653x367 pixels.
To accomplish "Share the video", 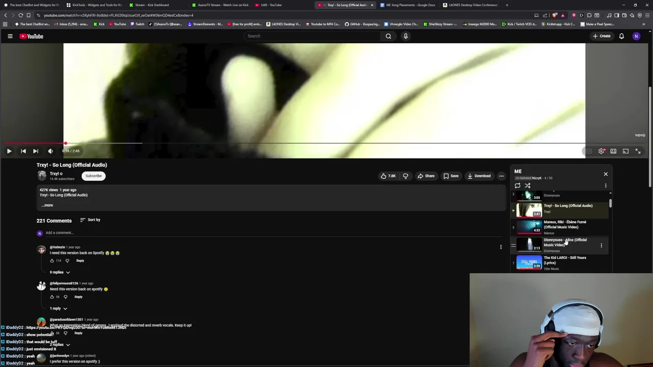I will coord(426,176).
